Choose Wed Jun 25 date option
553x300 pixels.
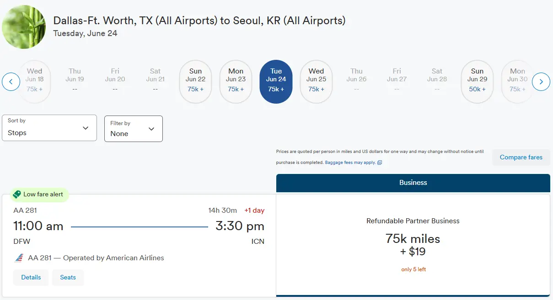(316, 82)
